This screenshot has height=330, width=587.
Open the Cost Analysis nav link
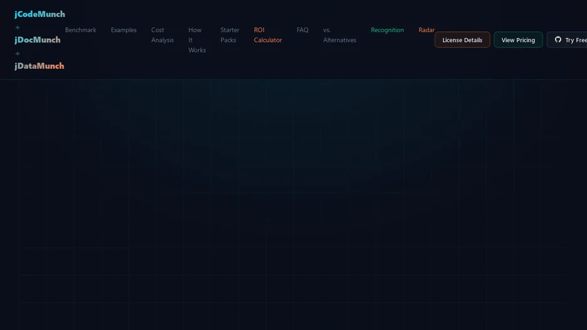(162, 35)
